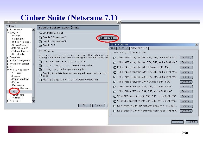The image size is (203, 141).
Task: Open Details for 128-bit AES with RSA only
Action: (x=186, y=82)
